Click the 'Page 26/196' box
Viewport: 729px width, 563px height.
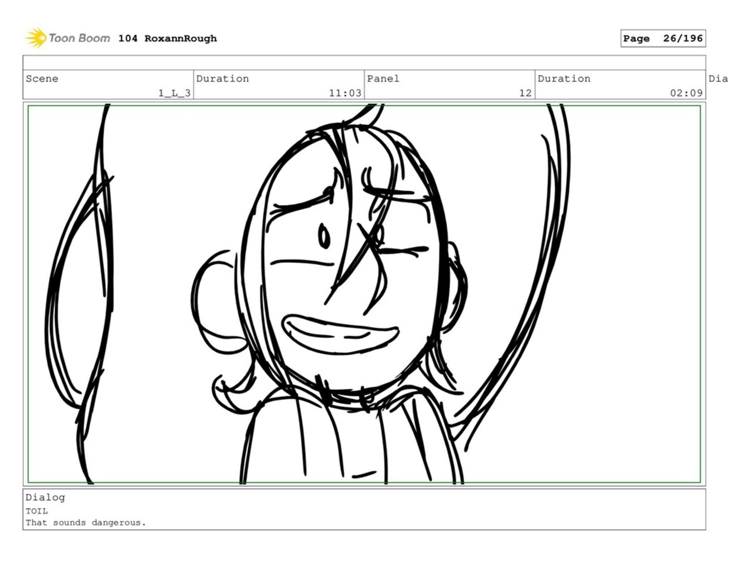coord(663,38)
